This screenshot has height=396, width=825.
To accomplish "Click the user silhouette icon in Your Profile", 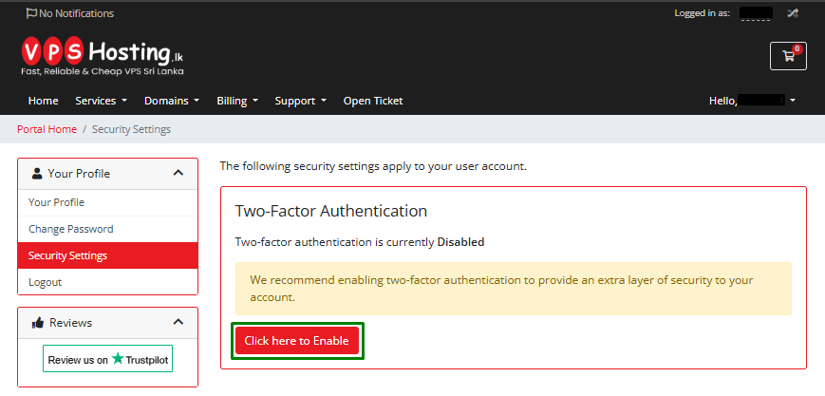I will (x=37, y=173).
